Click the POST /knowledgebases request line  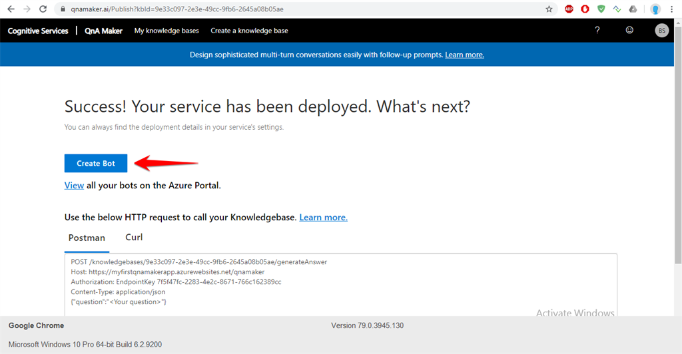[x=198, y=262]
